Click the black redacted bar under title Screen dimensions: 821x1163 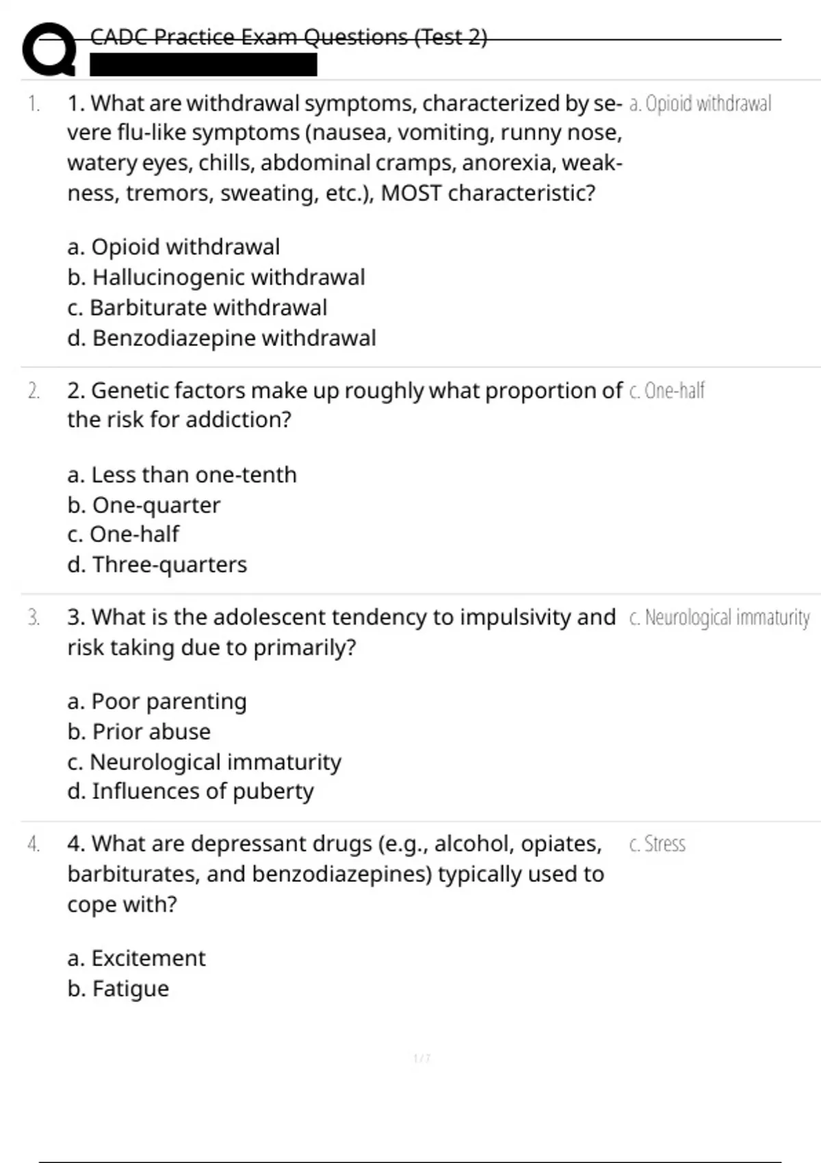(x=203, y=65)
